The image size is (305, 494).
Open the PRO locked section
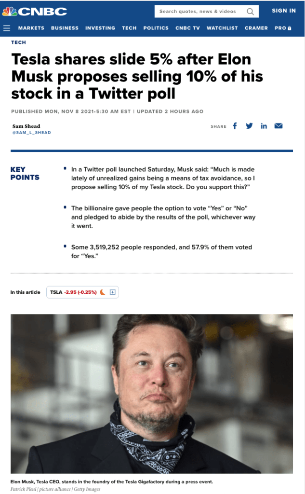(x=283, y=28)
